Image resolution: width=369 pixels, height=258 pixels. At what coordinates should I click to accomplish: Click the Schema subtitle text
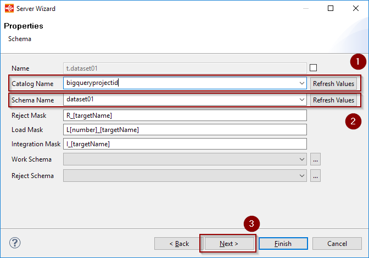pyautogui.click(x=20, y=39)
